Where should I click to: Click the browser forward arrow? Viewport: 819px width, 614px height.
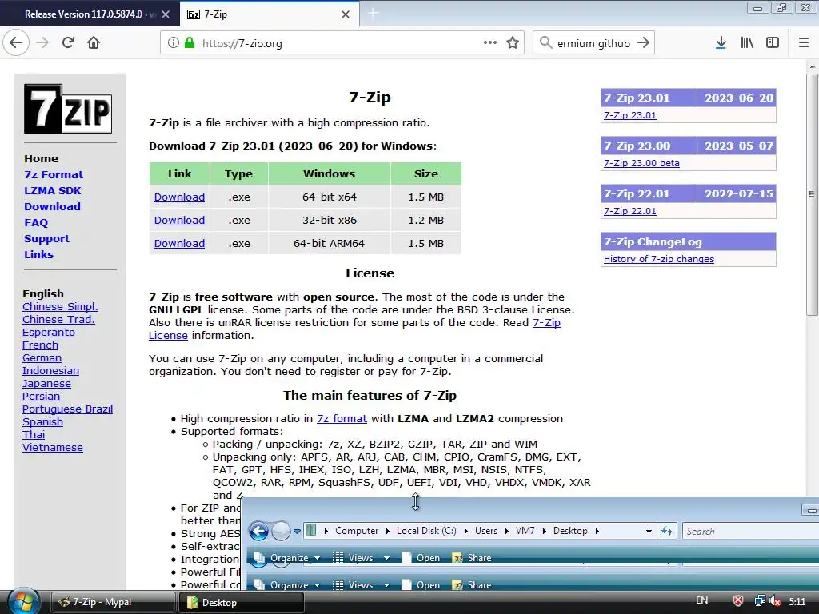43,43
